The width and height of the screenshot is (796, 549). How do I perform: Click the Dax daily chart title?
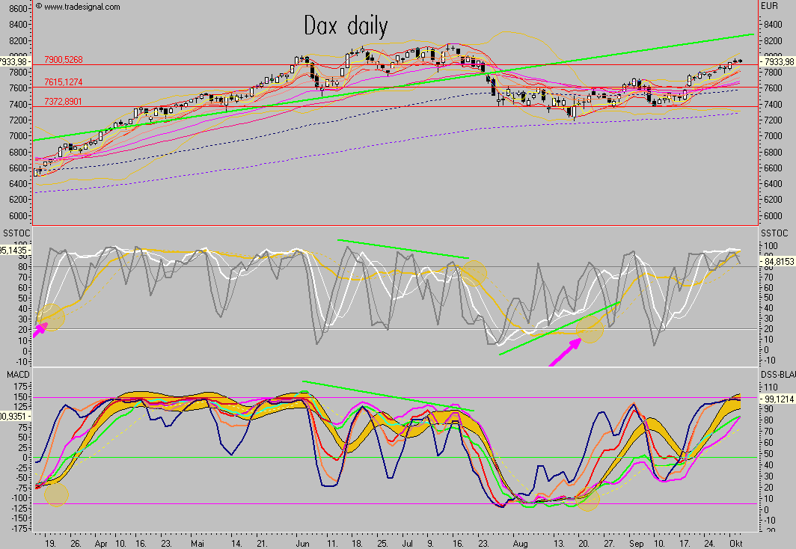click(x=346, y=26)
